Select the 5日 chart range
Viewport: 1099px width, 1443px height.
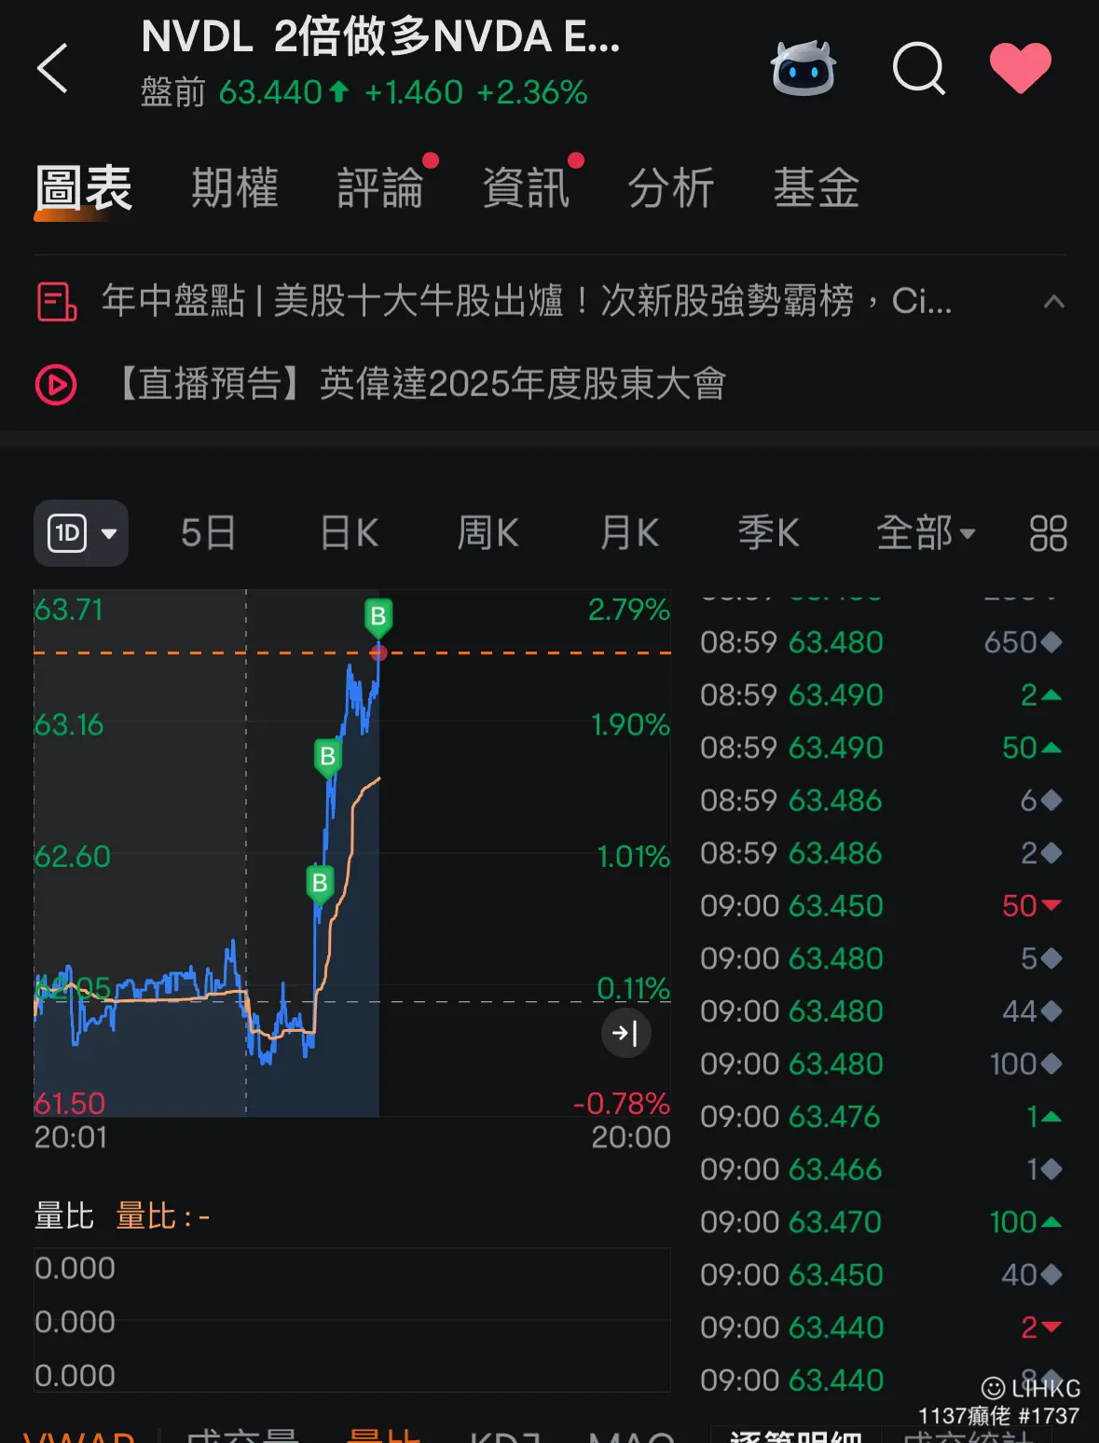click(208, 533)
